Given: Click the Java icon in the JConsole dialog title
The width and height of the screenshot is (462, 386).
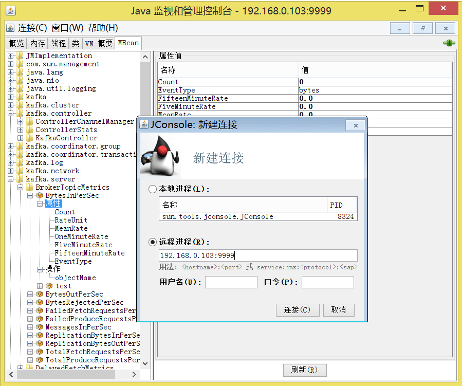Looking at the screenshot, I should 144,124.
